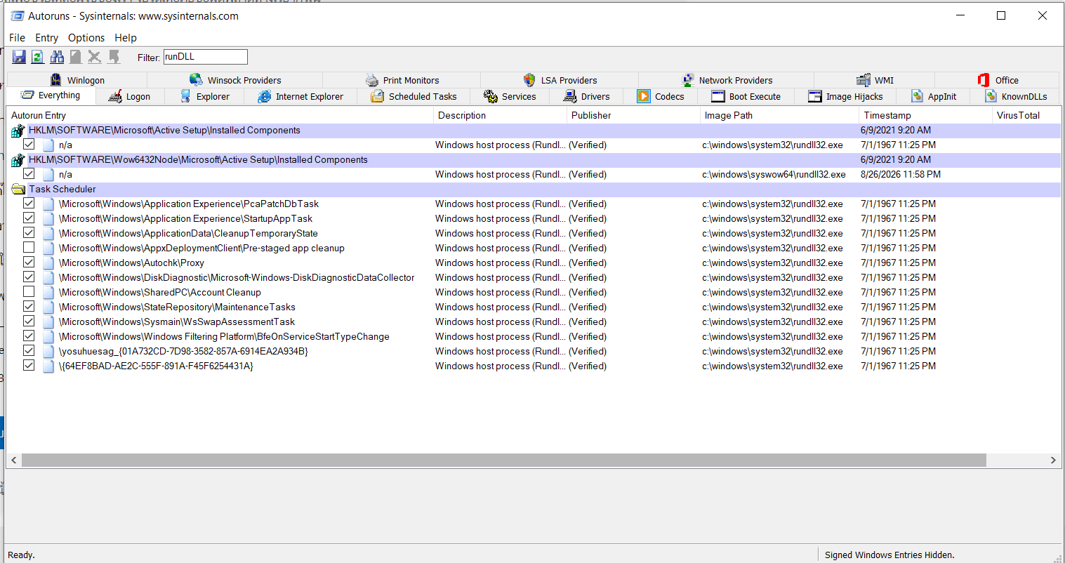The height and width of the screenshot is (563, 1065).
Task: Select the Codecs tab
Action: point(661,97)
